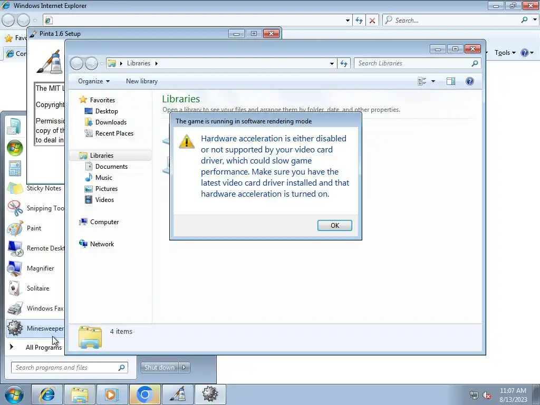
Task: Launch Windows Fax from the Start menu list
Action: point(35,308)
